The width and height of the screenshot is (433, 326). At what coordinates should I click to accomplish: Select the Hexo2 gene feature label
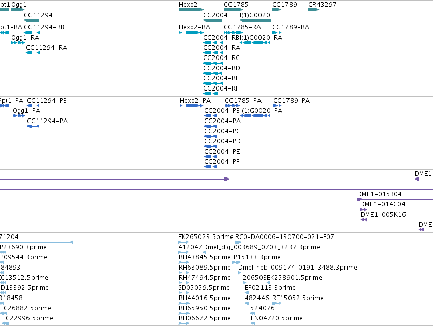(x=188, y=5)
